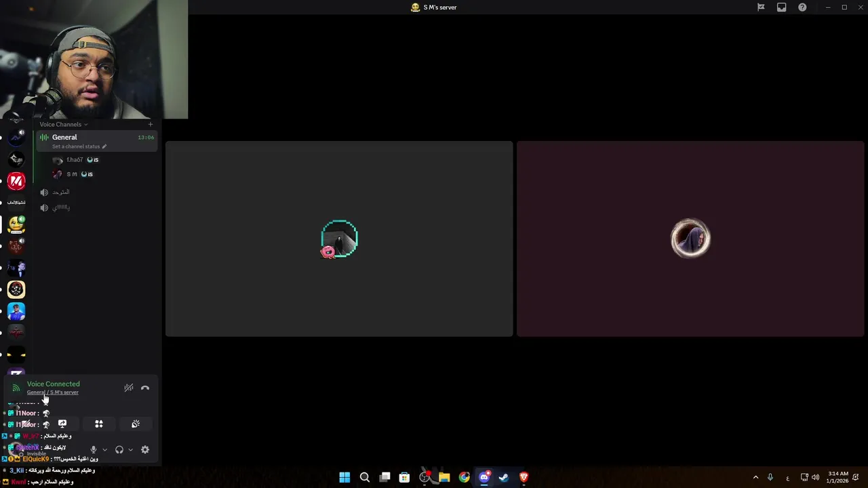Open the General / S M's server link
Screen dimensions: 868x488
(53, 392)
